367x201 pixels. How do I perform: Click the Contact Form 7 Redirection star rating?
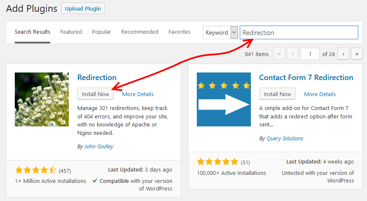pyautogui.click(x=217, y=161)
